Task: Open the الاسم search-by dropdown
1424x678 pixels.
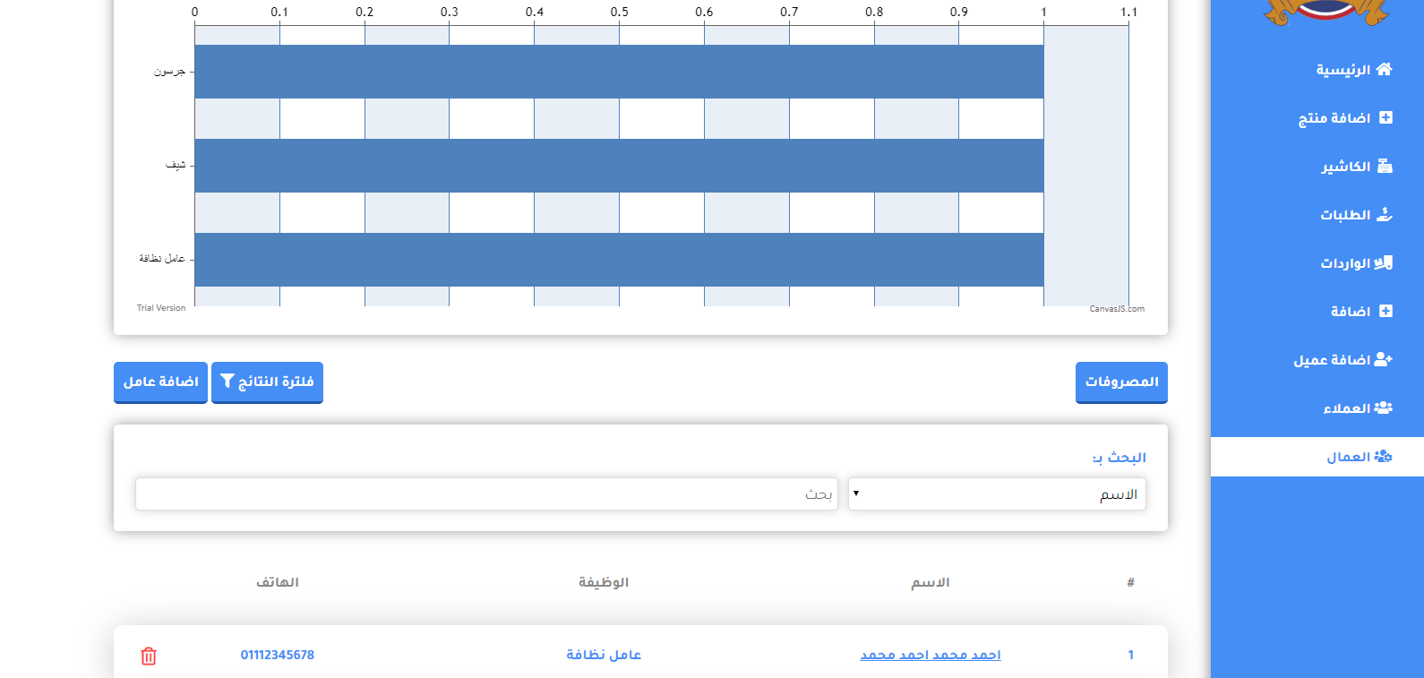Action: 996,494
